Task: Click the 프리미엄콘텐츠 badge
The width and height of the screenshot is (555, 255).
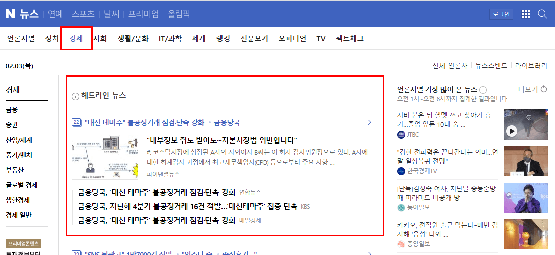Action: click(x=24, y=243)
